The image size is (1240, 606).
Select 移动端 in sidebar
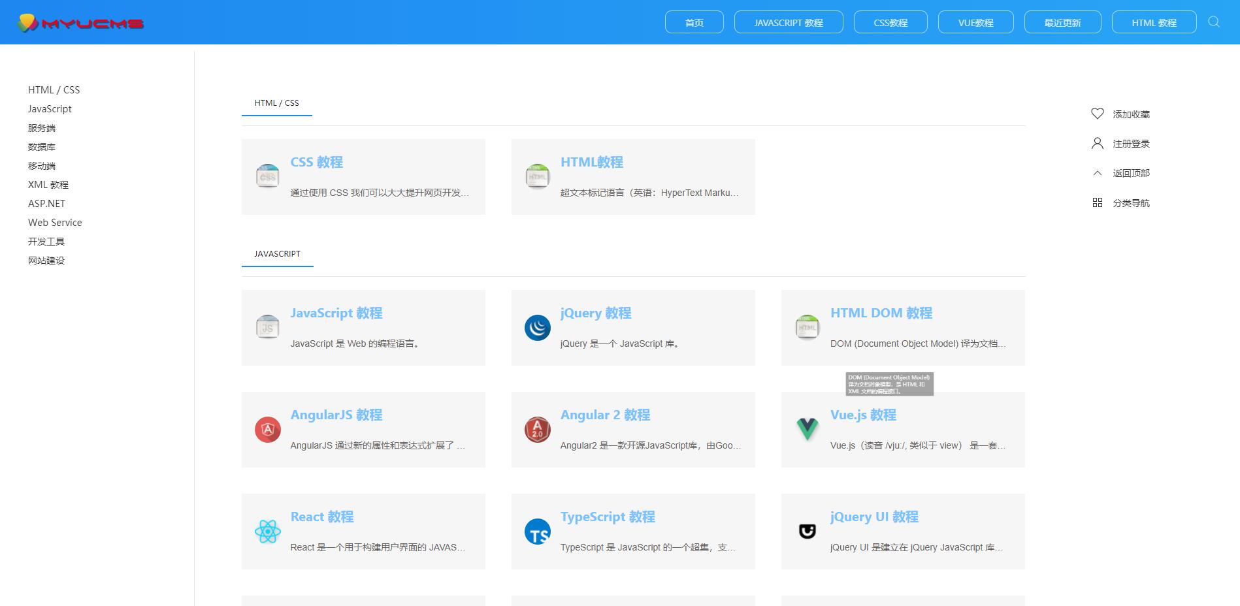click(42, 166)
